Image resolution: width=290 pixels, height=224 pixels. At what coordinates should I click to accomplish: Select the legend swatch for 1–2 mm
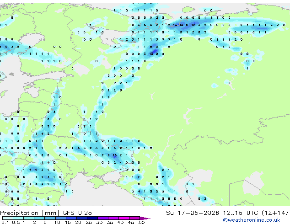coord(29,218)
